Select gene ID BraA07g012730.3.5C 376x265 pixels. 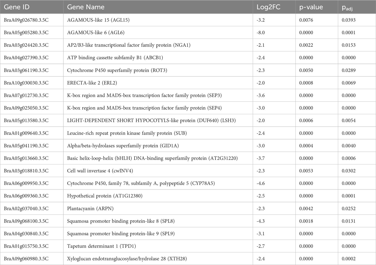coord(26,96)
